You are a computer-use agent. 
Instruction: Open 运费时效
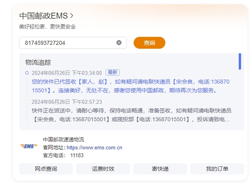(103, 169)
